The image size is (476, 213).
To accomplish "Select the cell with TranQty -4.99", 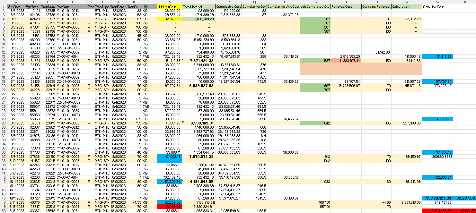I will point(134,203).
